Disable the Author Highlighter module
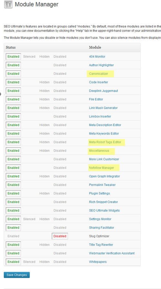The image size is (161, 289). (x=60, y=65)
